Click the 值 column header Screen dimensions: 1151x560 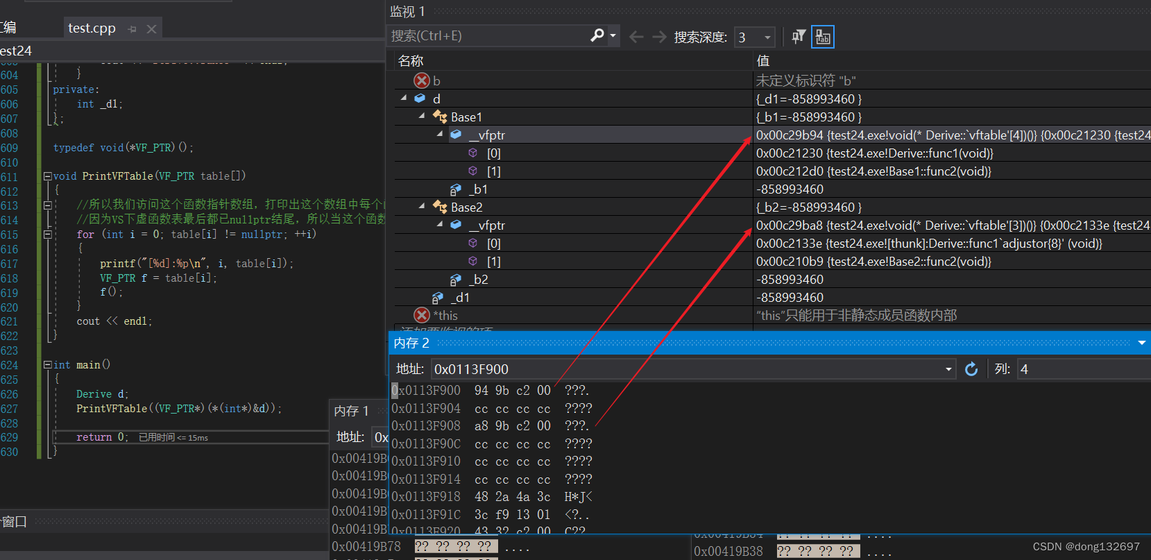[x=762, y=61]
